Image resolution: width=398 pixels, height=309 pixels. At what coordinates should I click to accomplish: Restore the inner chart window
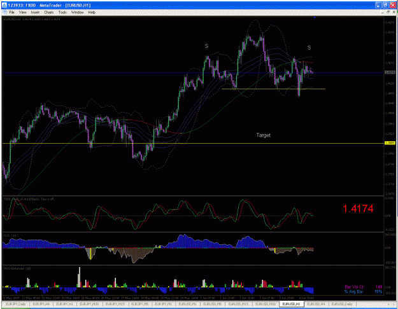pos(388,12)
